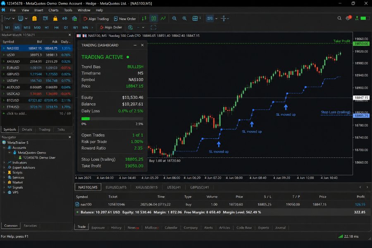Click the Market Watch window toolbar icon
Image resolution: width=372 pixels, height=248 pixels.
point(21,19)
